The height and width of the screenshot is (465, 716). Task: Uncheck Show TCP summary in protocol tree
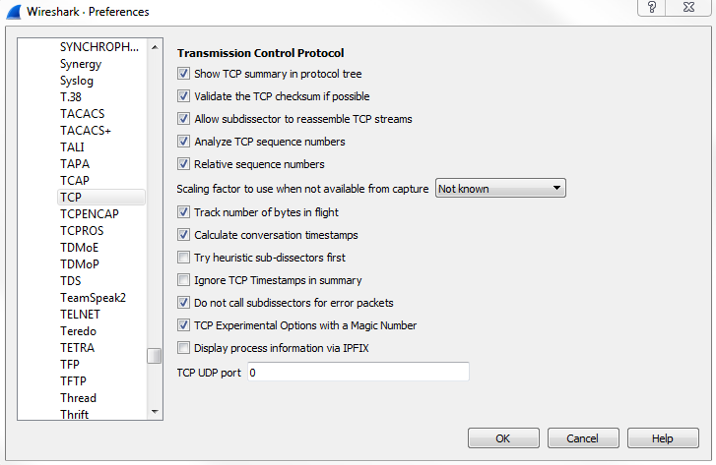(183, 74)
